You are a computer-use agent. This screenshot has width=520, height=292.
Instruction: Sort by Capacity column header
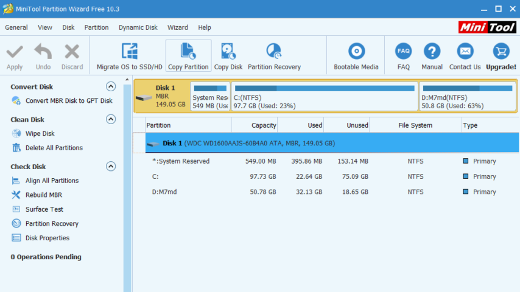tap(255, 125)
